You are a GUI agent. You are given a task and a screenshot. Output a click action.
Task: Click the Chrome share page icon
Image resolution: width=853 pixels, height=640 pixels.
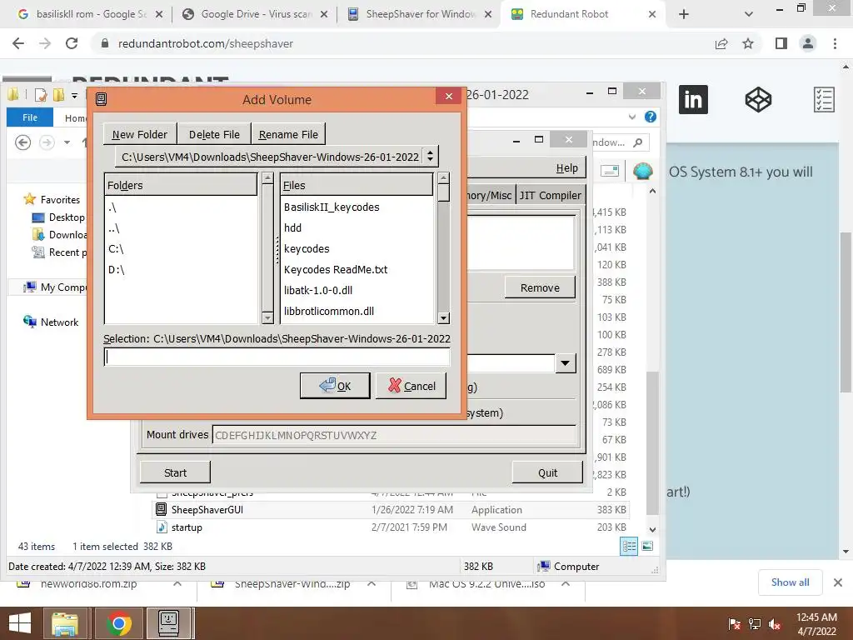(x=721, y=43)
